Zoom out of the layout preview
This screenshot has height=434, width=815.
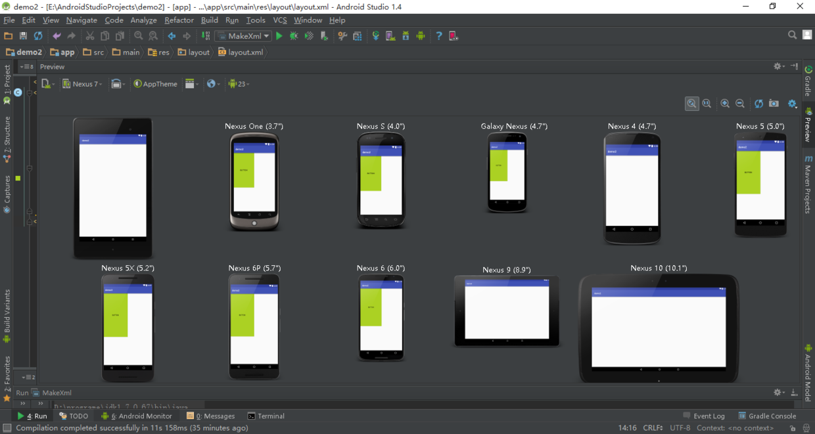740,104
